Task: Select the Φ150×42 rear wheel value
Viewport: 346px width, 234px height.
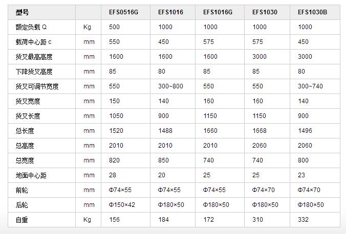Action: pyautogui.click(x=122, y=205)
